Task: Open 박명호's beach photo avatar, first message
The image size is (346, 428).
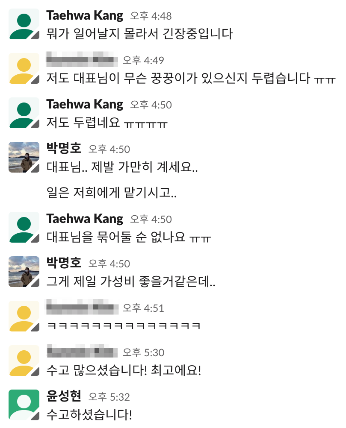Action: coord(24,157)
